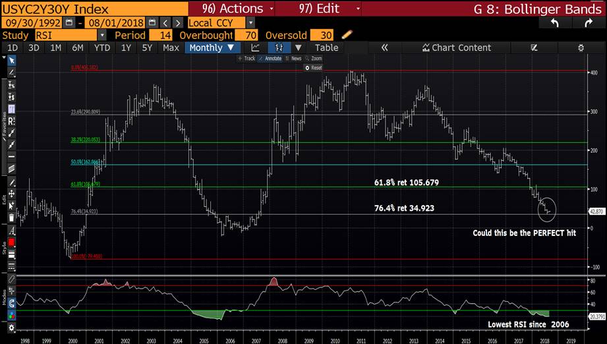Open the dashed line style option

pos(12,266)
